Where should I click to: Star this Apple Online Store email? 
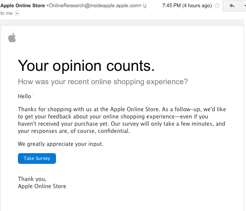217,6
